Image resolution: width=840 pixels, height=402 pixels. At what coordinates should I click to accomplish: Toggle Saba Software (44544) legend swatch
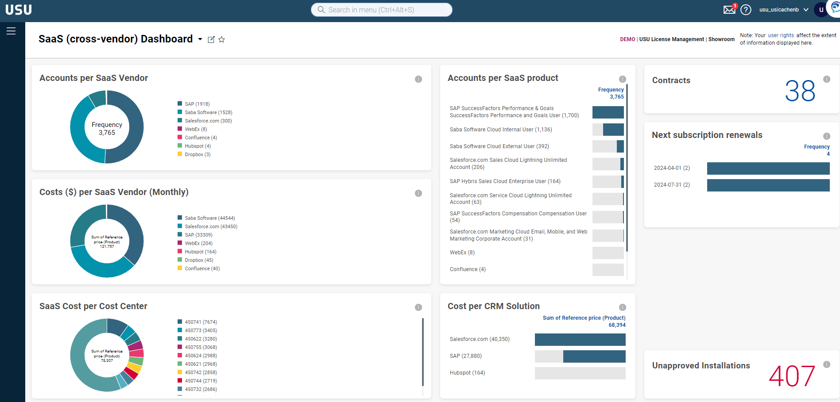180,218
